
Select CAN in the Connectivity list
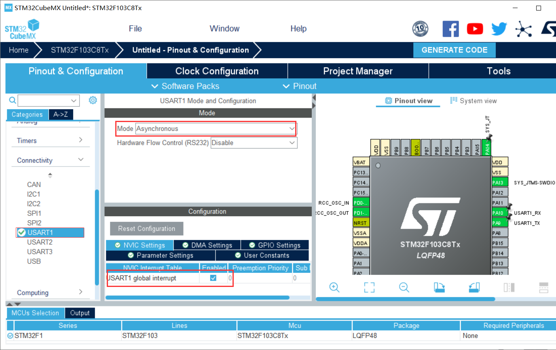tap(34, 184)
